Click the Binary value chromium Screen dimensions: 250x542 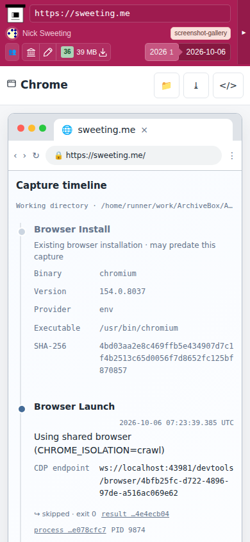coord(118,274)
